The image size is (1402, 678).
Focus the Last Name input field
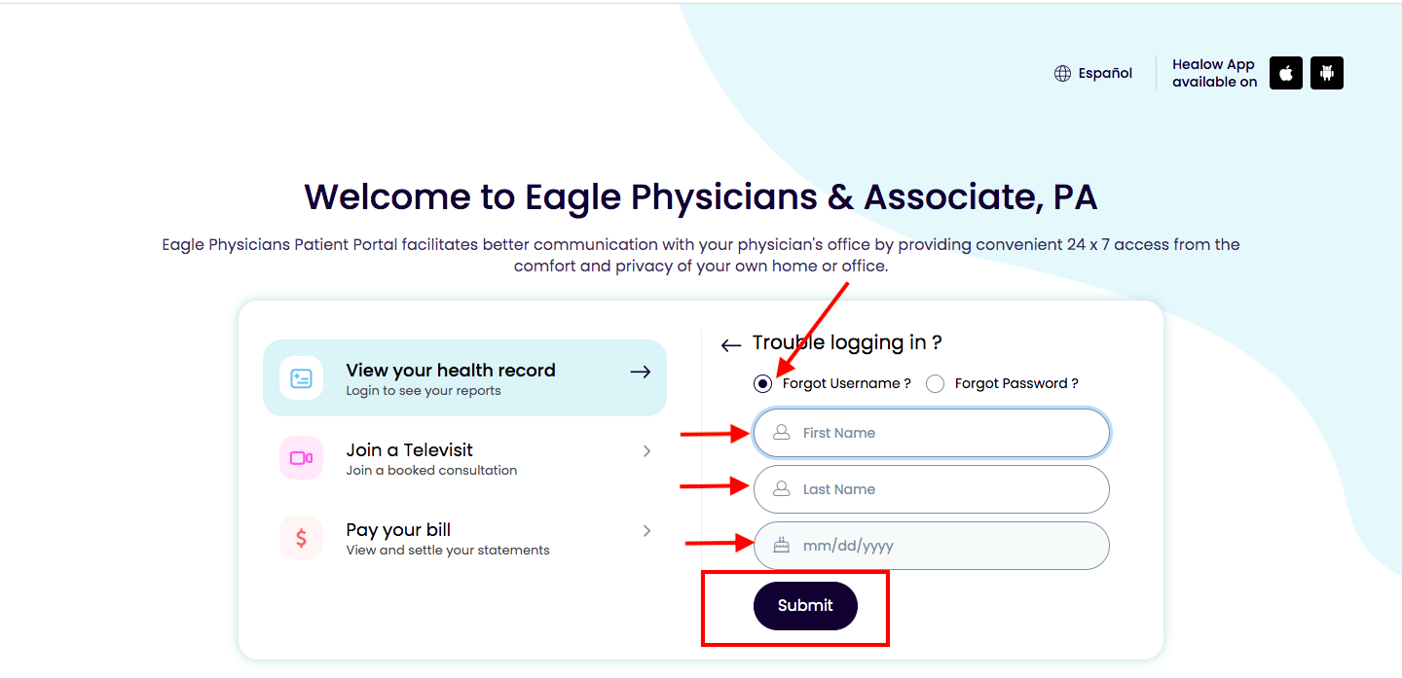click(932, 489)
